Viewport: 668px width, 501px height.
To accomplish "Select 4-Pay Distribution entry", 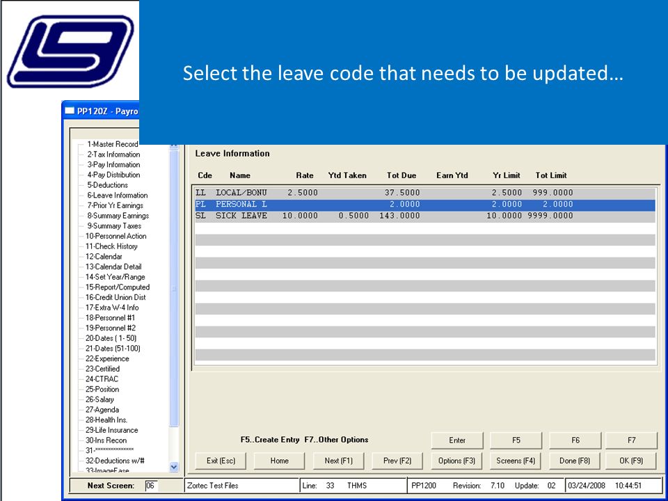I will 113,175.
